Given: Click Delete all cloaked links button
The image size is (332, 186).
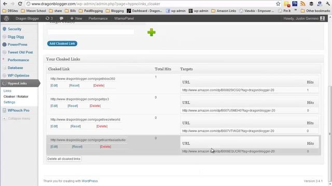Looking at the screenshot, I should [64, 159].
